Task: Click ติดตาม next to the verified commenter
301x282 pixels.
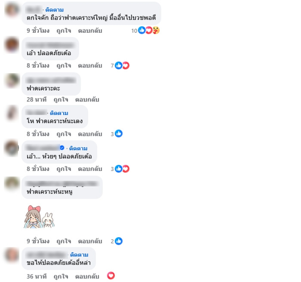Action: 78,148
